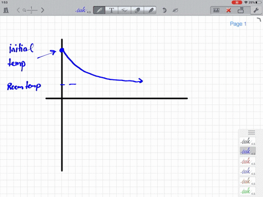Choose the red ink swatch
Image resolution: width=263 pixels, height=197 pixels.
pos(248,161)
